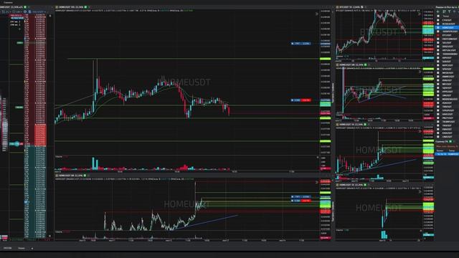Select SUIUSDT in the watchlist
Viewport: 459px width, 258px height.
[x=446, y=62]
